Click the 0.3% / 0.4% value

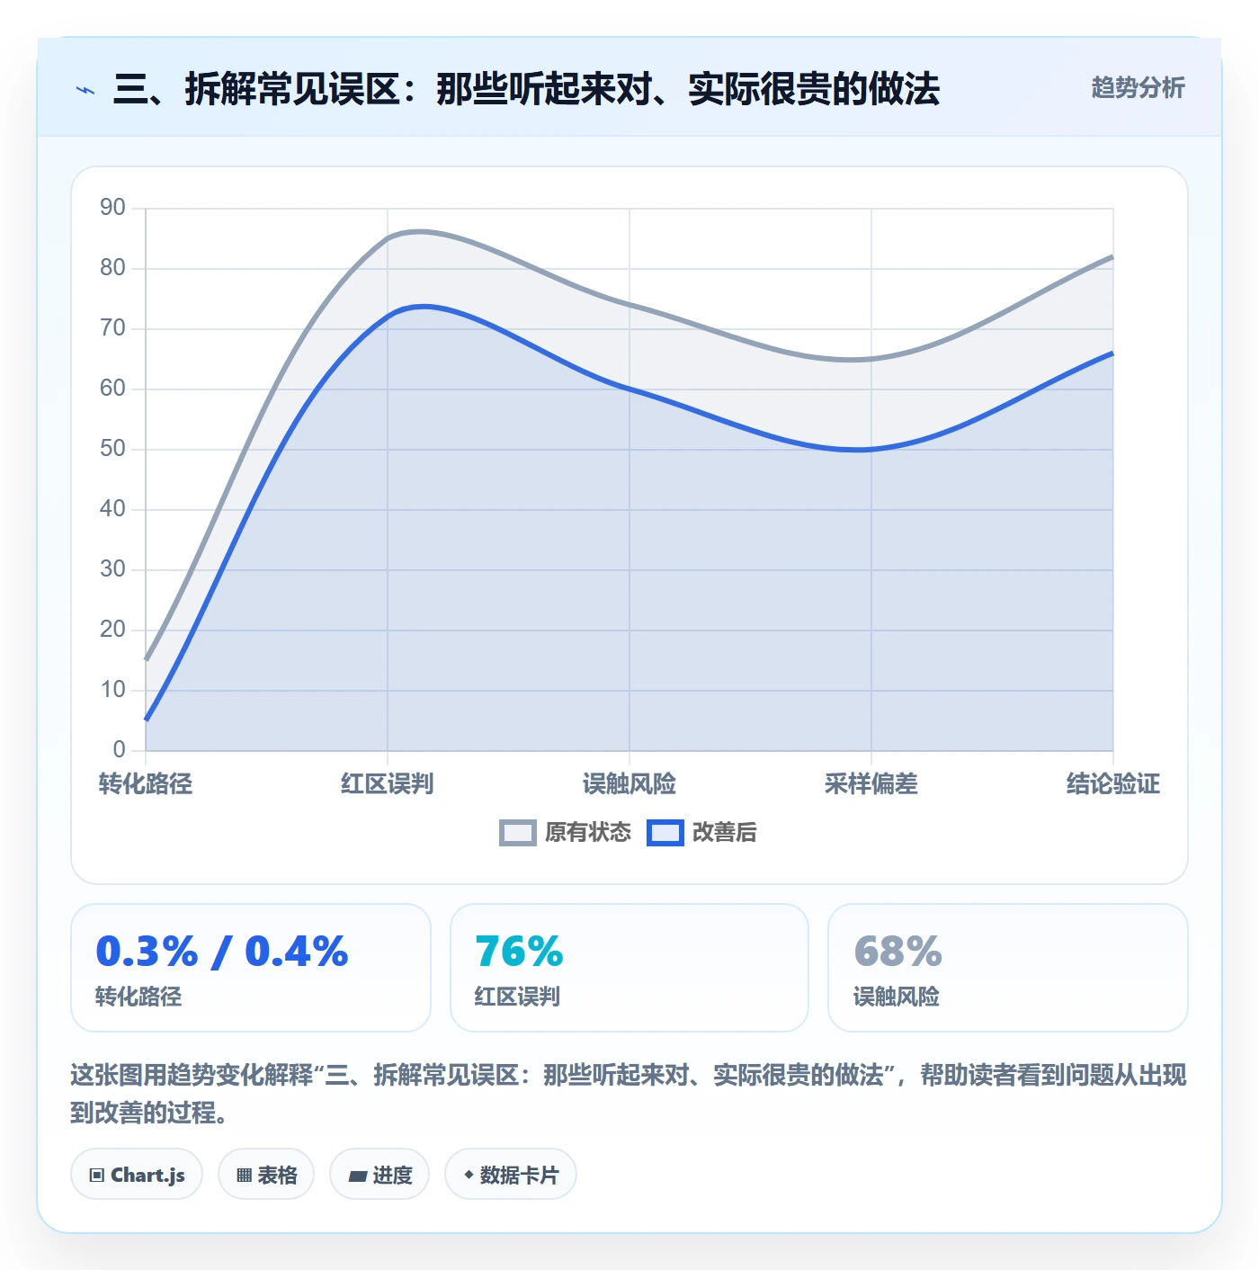tap(222, 952)
